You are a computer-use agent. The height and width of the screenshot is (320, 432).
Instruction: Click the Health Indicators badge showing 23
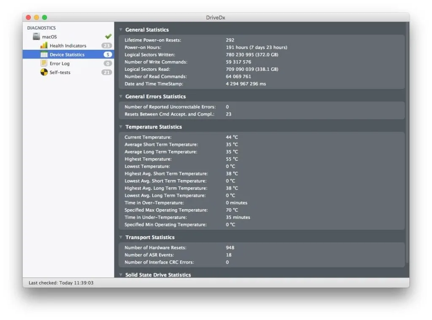pyautogui.click(x=107, y=46)
